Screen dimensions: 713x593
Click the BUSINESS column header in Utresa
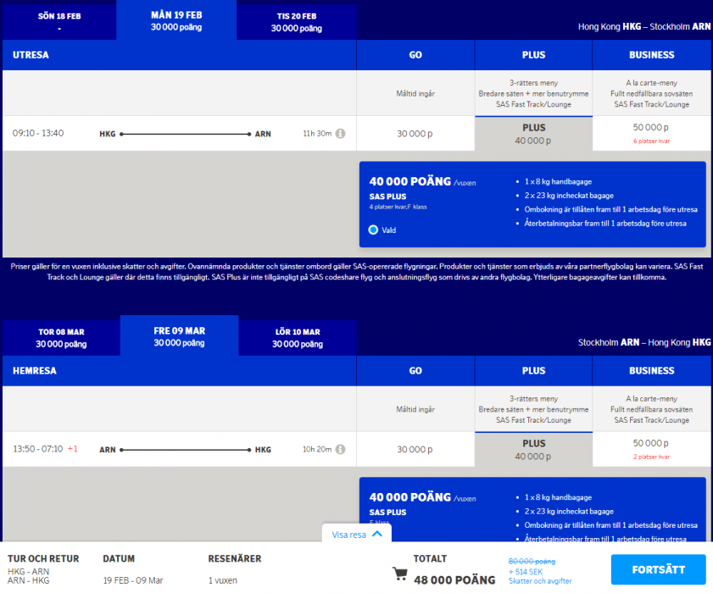coord(651,55)
